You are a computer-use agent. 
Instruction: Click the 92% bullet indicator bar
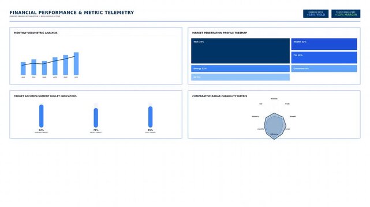(x=42, y=116)
